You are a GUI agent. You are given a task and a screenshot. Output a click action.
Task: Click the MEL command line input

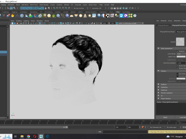pyautogui.click(x=125, y=132)
